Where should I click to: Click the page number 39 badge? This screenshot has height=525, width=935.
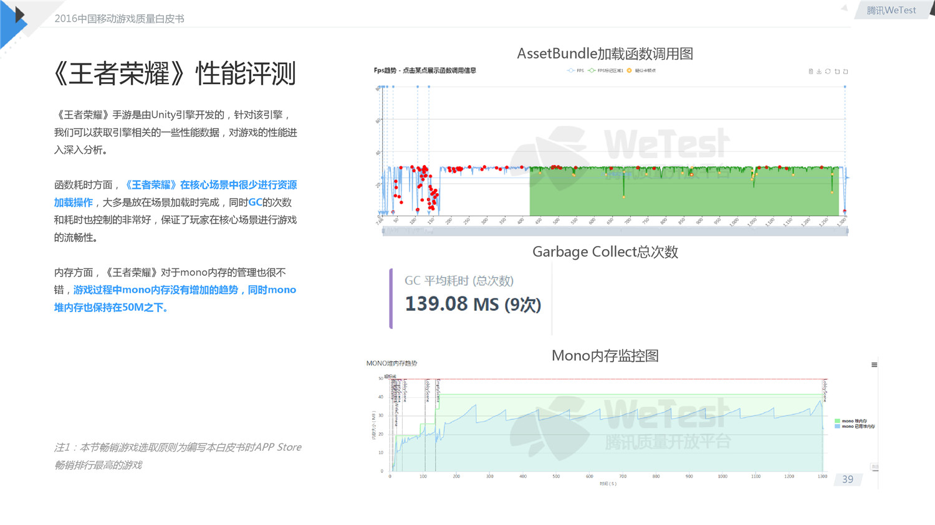pos(848,480)
